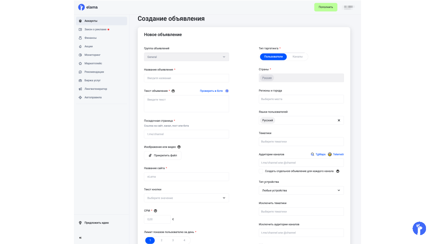Open Финансы in the sidebar

90,38
